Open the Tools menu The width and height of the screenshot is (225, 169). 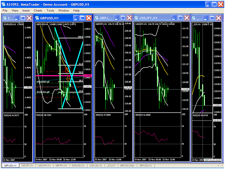pos(50,10)
